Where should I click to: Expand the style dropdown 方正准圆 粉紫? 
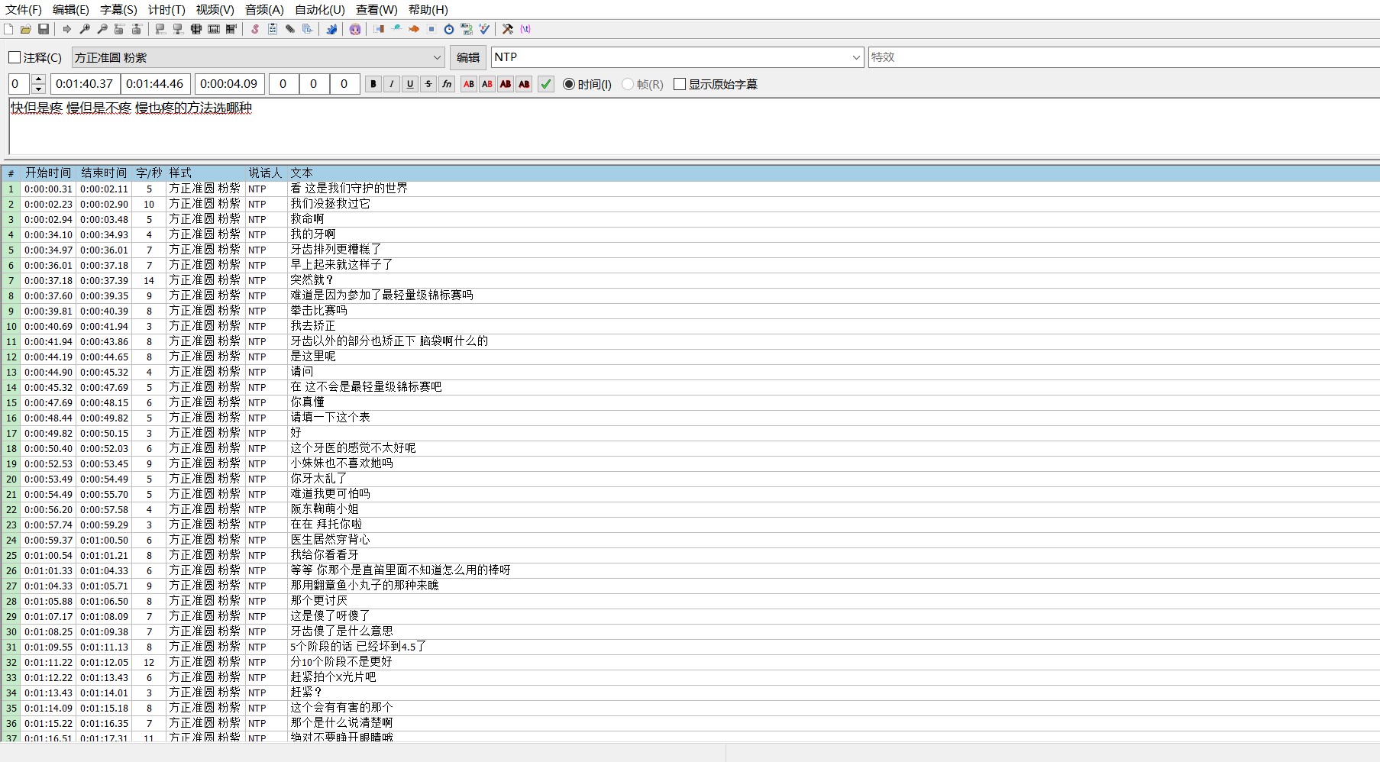[437, 57]
